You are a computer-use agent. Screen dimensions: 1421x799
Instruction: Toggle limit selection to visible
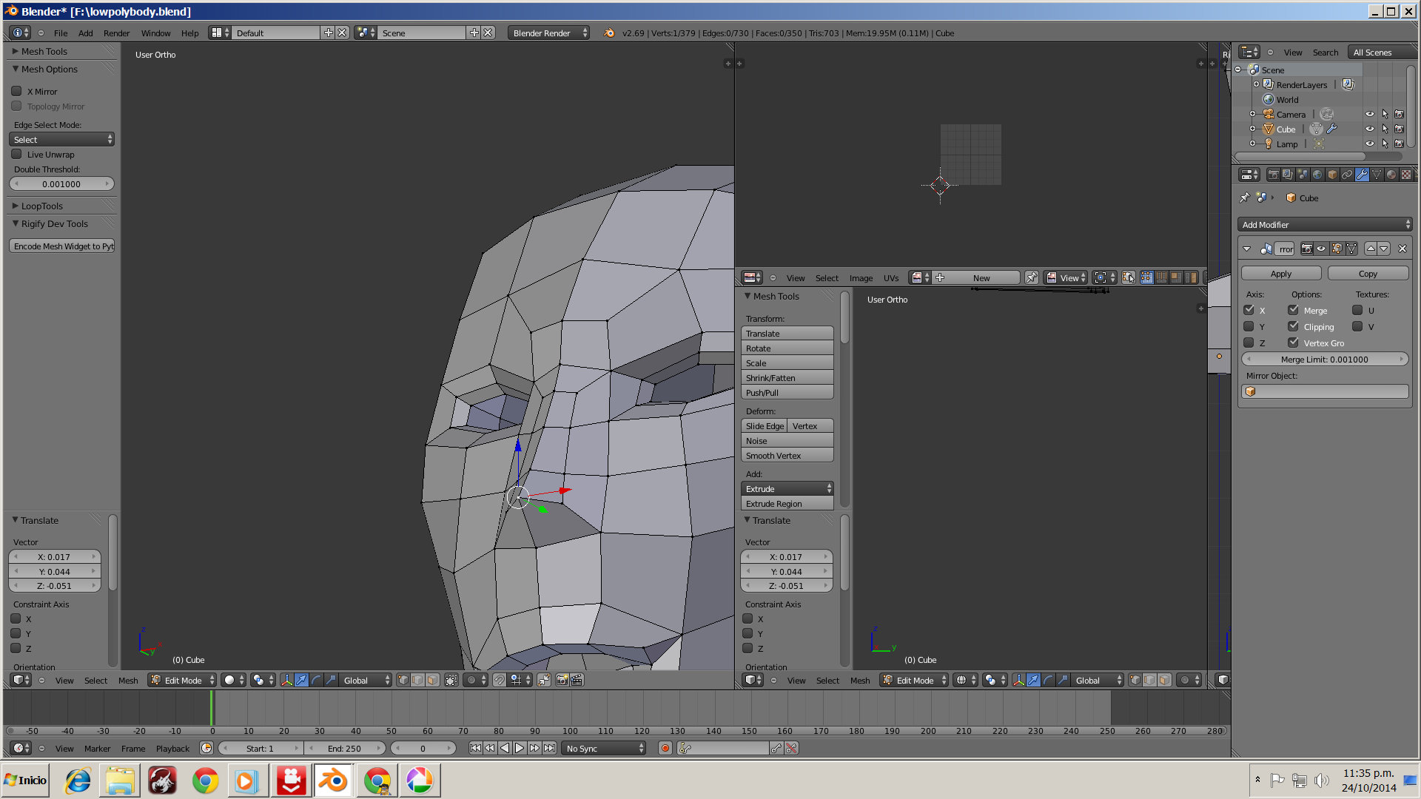click(451, 680)
